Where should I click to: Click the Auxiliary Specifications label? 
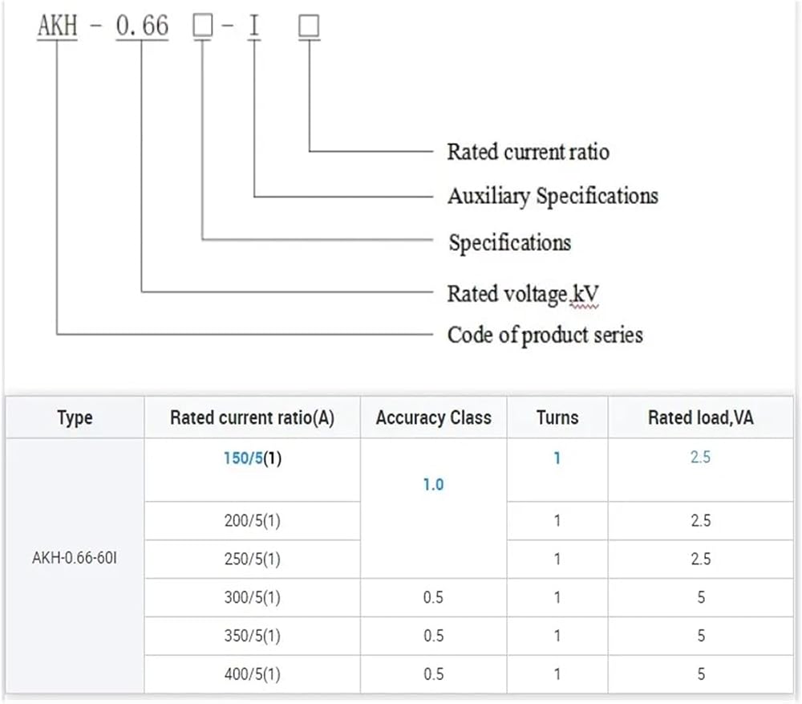pos(553,196)
